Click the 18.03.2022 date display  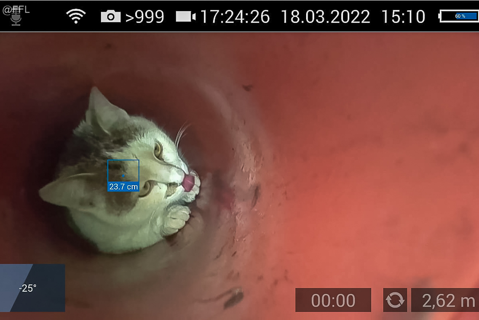click(x=325, y=17)
